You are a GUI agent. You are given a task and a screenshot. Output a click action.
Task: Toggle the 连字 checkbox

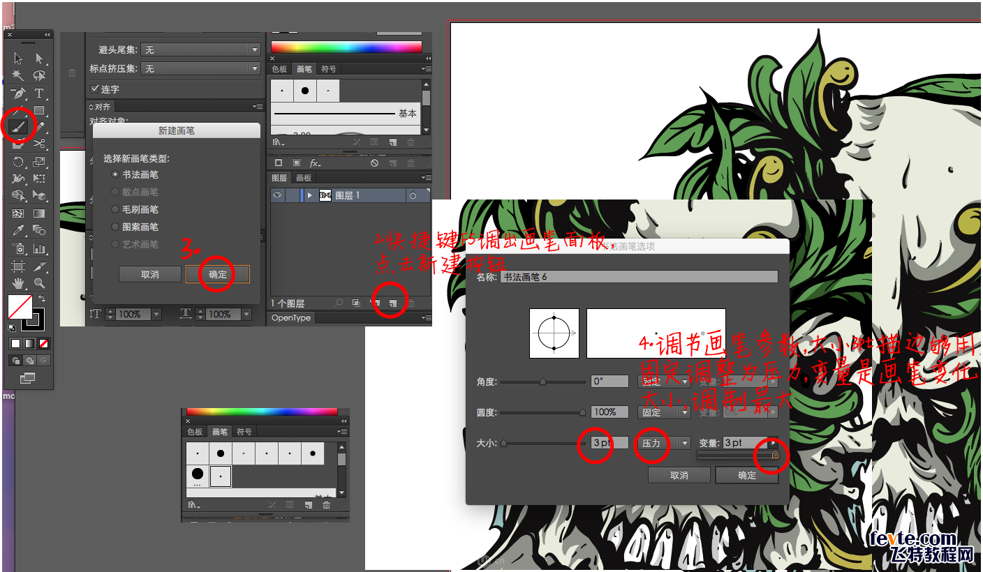95,89
